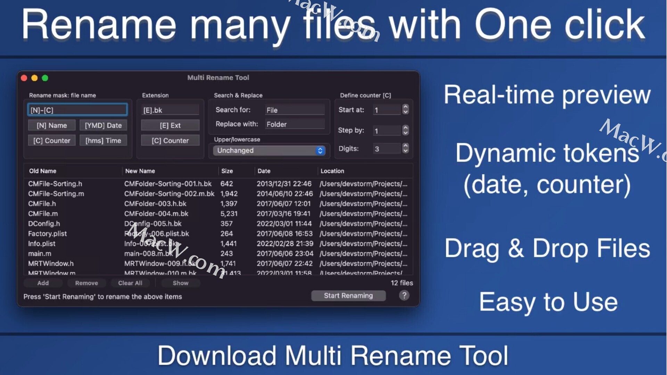The image size is (667, 375).
Task: Click new name CMFolder-003.h.bk
Action: click(x=155, y=203)
